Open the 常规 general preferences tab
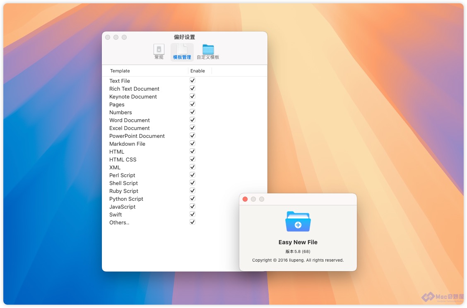Image resolution: width=467 pixels, height=308 pixels. [159, 52]
